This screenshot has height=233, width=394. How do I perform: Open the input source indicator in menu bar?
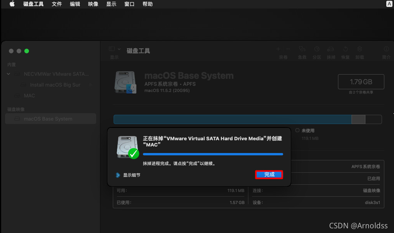pyautogui.click(x=389, y=4)
